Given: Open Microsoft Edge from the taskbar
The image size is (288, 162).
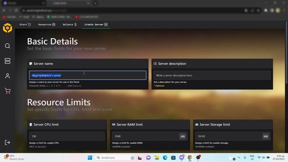Looking at the screenshot, I should [x=165, y=157].
